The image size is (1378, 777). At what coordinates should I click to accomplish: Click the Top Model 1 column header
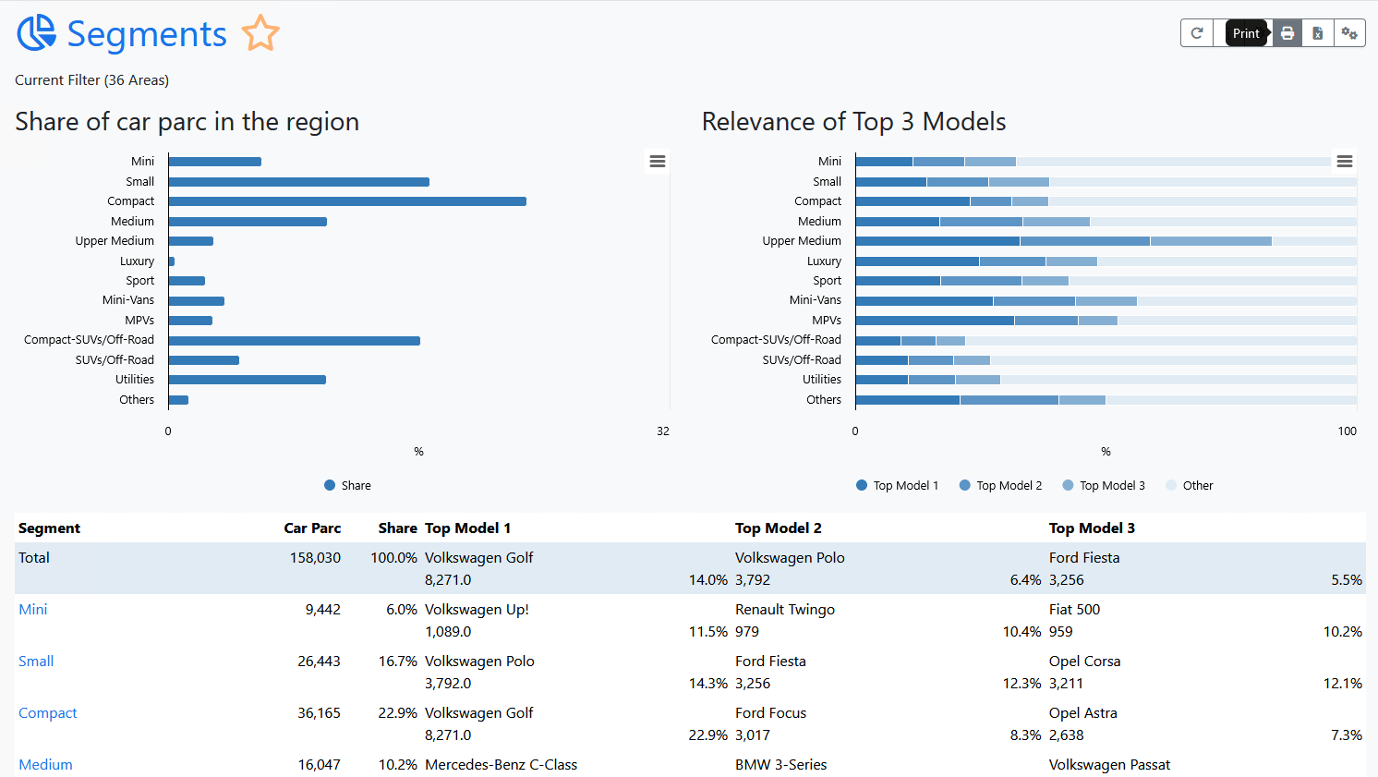click(x=467, y=528)
